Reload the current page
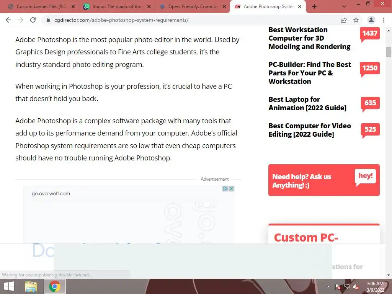The height and width of the screenshot is (294, 392). point(33,20)
